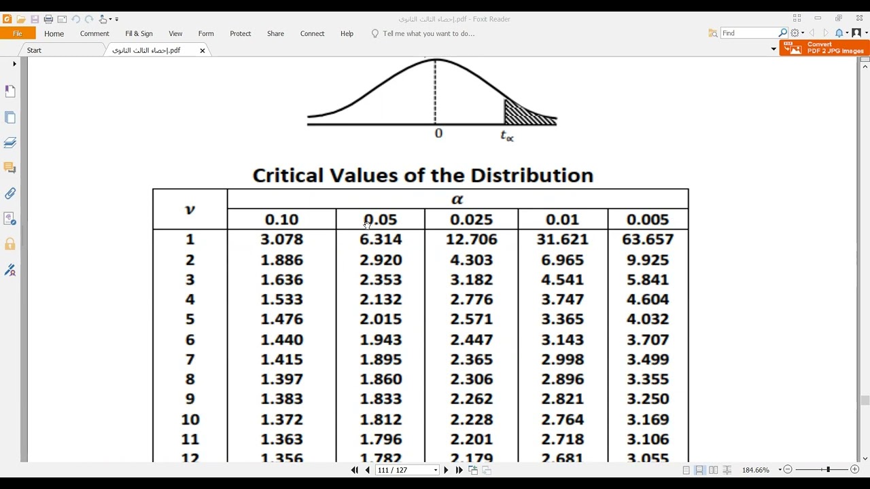Viewport: 870px width, 489px height.
Task: Click the Find search input field
Action: pos(748,33)
